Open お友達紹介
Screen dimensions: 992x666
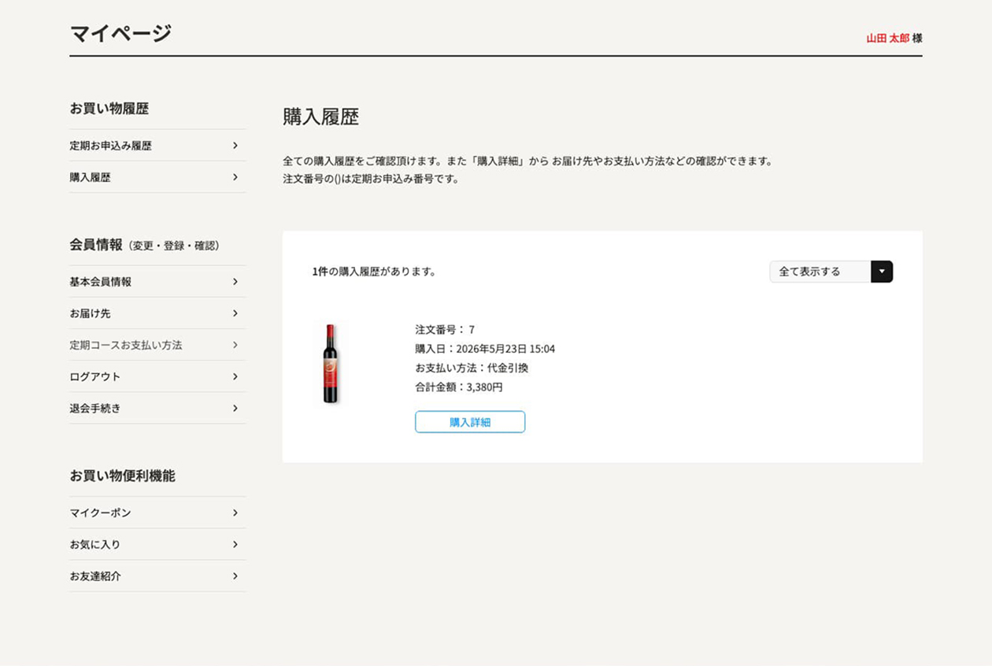157,575
